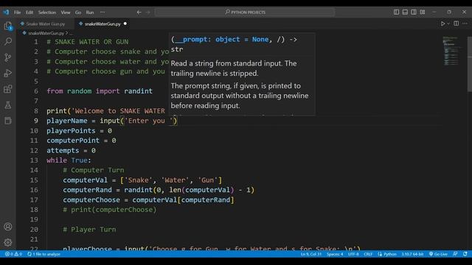Screen dimensions: 472x265
Task: Switch to the Snake Water Gun.py tab
Action: click(x=46, y=24)
